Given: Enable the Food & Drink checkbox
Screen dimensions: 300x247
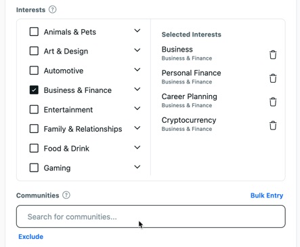Looking at the screenshot, I should coord(34,149).
